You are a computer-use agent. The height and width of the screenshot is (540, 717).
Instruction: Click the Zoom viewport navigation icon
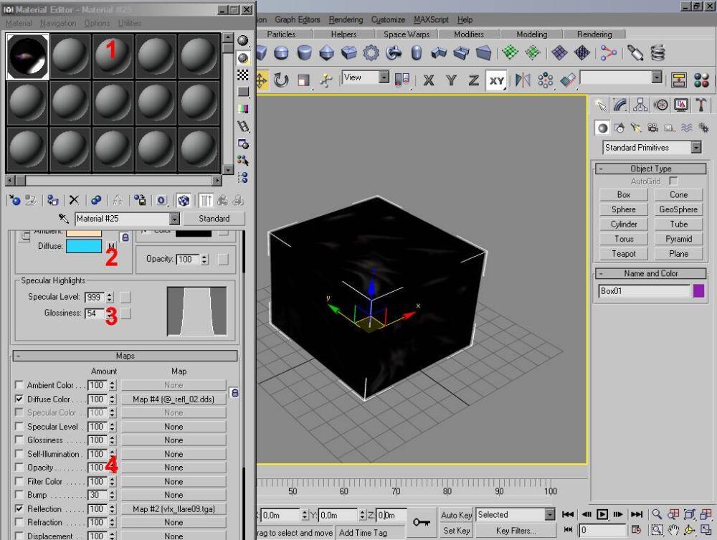[657, 514]
